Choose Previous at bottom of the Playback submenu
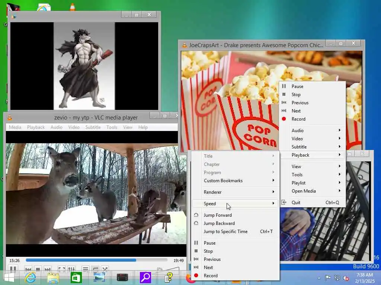This screenshot has height=285, width=381. click(x=235, y=259)
